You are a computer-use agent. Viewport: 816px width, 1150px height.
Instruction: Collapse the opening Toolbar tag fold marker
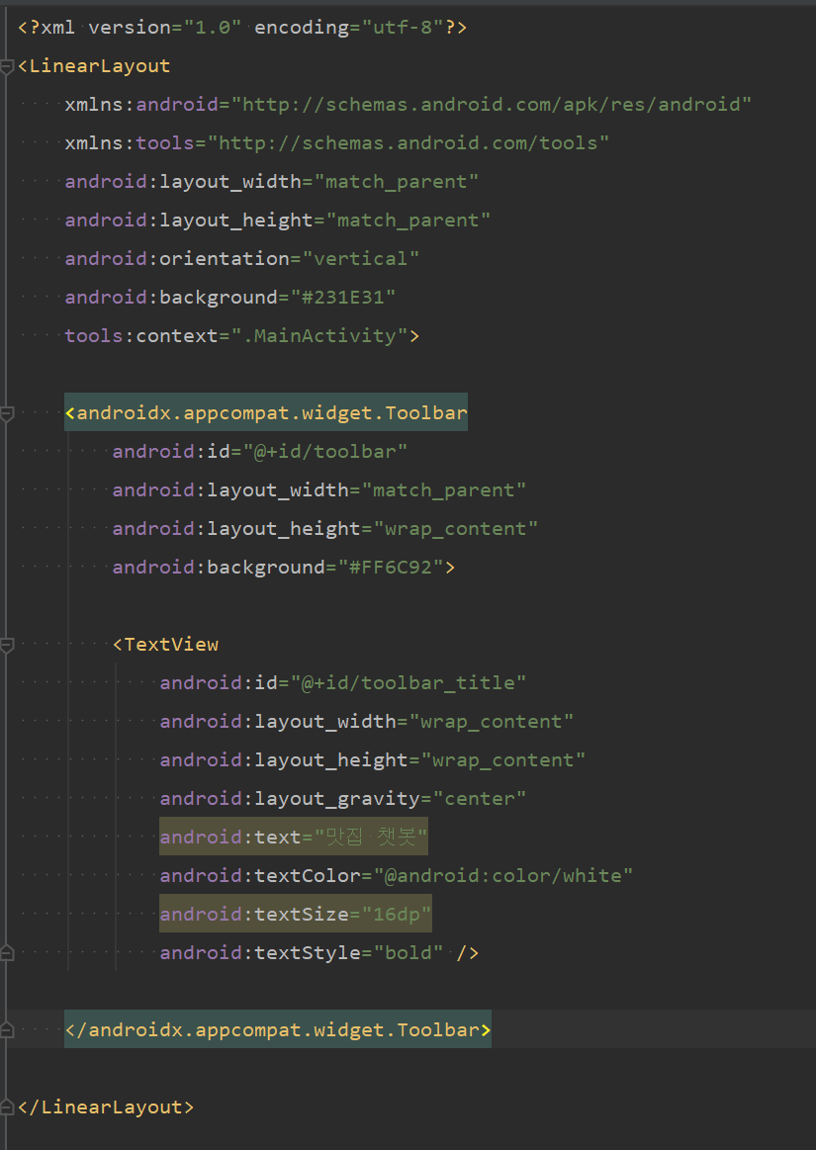pyautogui.click(x=7, y=413)
